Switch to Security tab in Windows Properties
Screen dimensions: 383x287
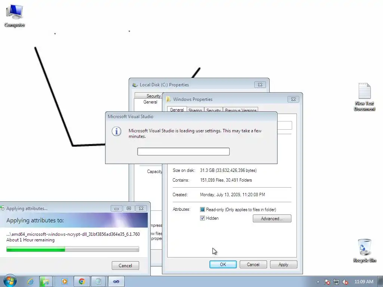pos(214,110)
